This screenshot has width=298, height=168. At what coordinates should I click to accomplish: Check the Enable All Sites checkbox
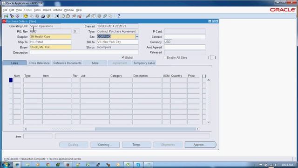pos(165,57)
